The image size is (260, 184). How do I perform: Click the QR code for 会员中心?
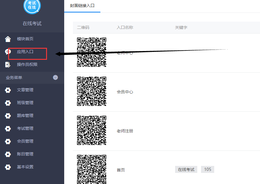pyautogui.click(x=92, y=91)
